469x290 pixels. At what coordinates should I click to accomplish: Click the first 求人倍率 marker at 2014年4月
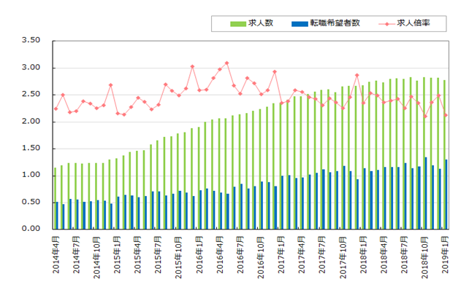pos(56,109)
